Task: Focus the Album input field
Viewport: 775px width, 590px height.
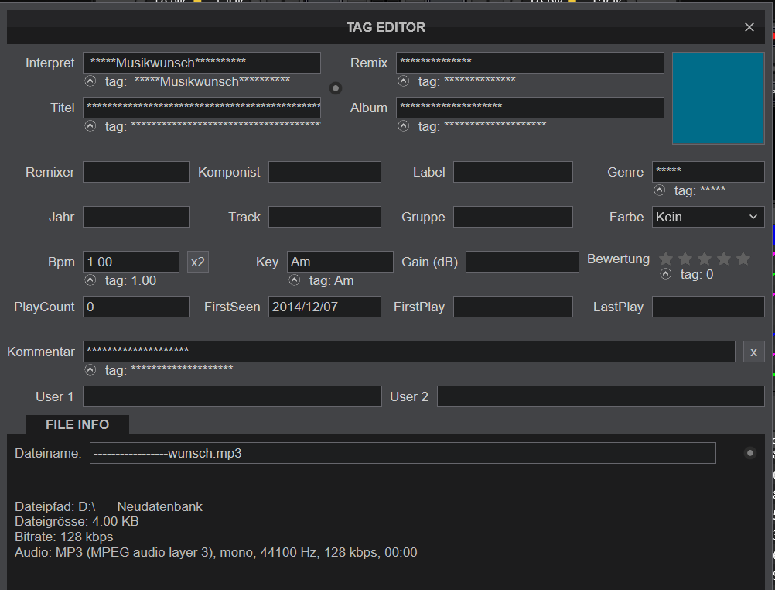Action: [530, 108]
